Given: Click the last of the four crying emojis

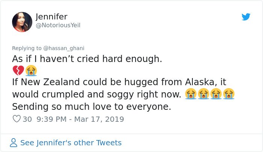Looking at the screenshot, I should tap(228, 94).
